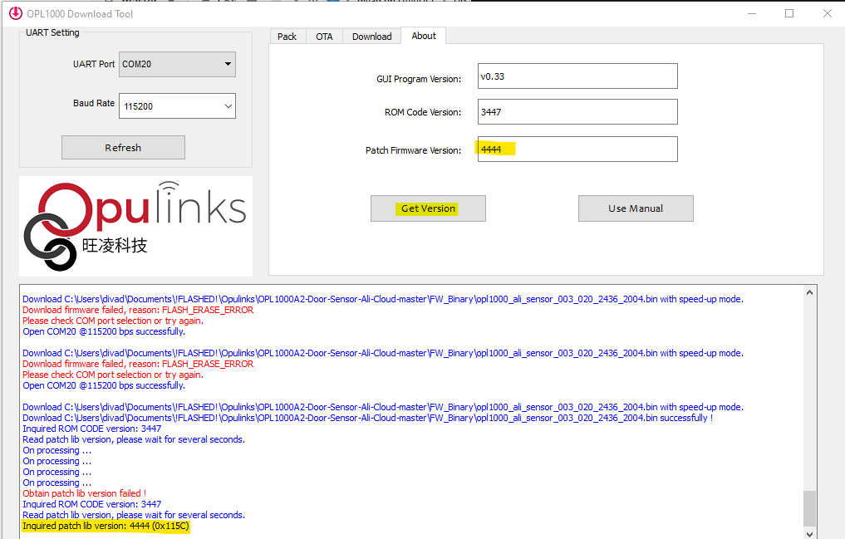Click the 'UART Port' label
Viewport: 845px width, 539px height.
pyautogui.click(x=94, y=64)
